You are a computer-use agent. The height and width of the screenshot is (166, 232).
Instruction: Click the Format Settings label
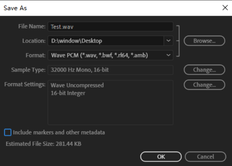[x=25, y=84]
